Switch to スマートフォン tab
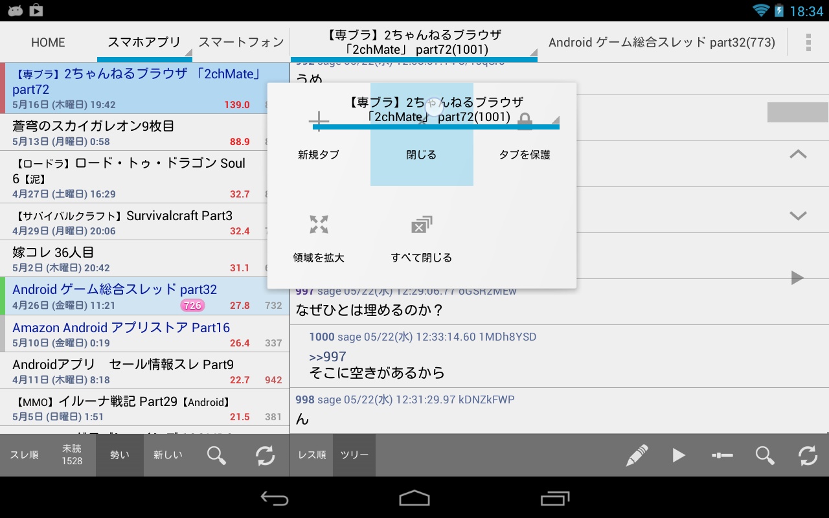The height and width of the screenshot is (518, 829). 241,42
